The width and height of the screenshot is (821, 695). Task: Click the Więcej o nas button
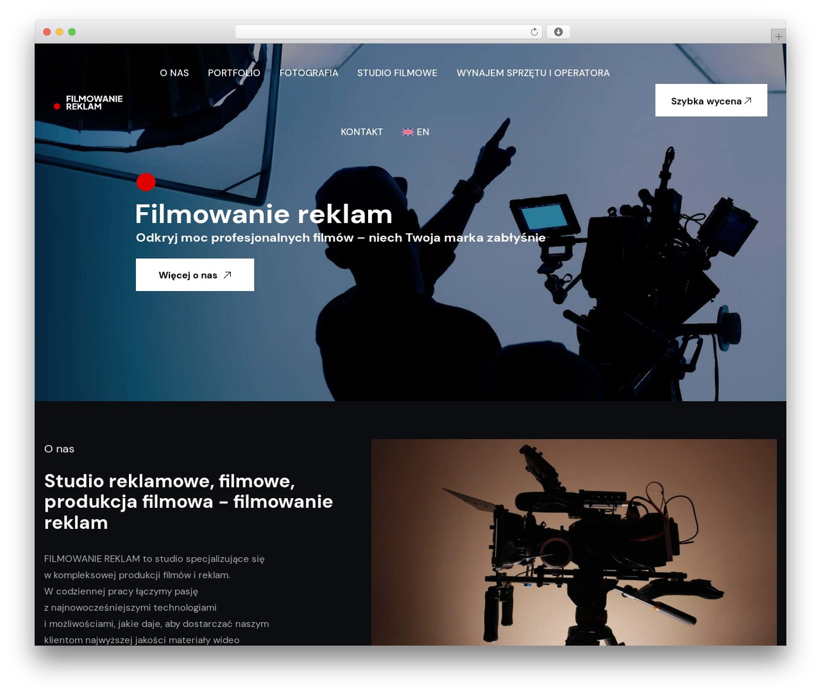tap(195, 275)
